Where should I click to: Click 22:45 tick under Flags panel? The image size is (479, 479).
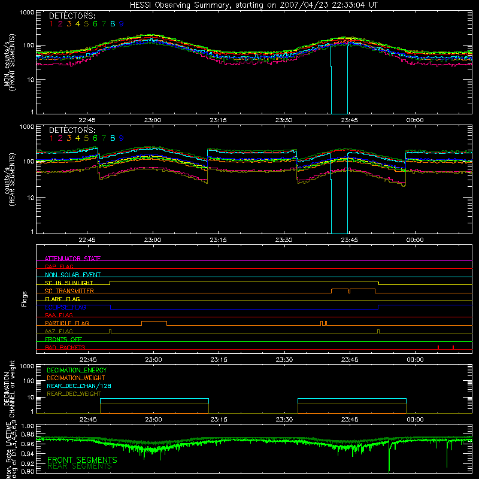coord(88,360)
